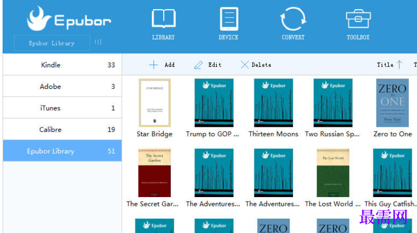Click the LIBRARY label text
The height and width of the screenshot is (233, 417).
tap(163, 37)
